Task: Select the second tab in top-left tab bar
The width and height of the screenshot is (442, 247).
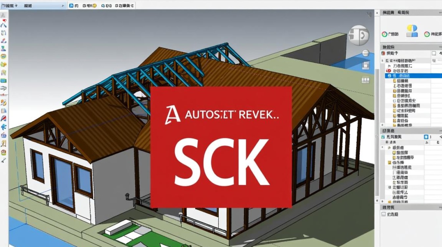Action: click(28, 6)
